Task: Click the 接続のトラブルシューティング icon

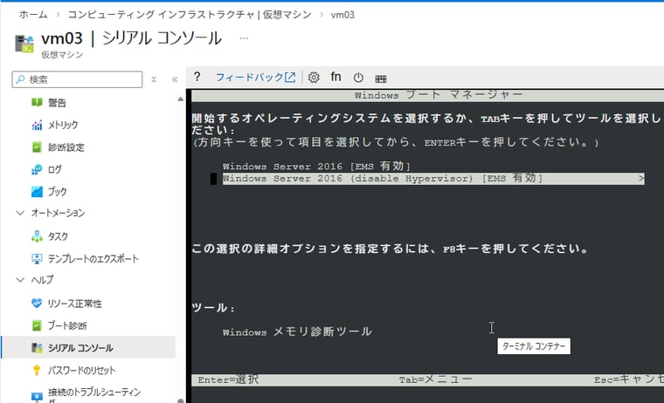Action: click(37, 397)
